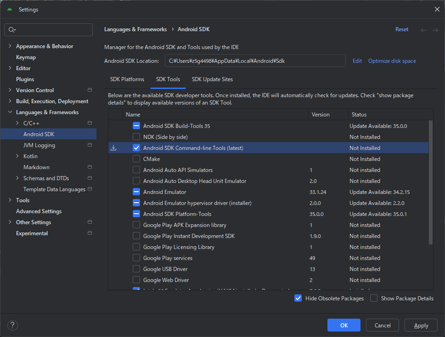Viewport: 445px width, 337px height.
Task: Click the project-level icon next to Version Control
Action: point(90,90)
